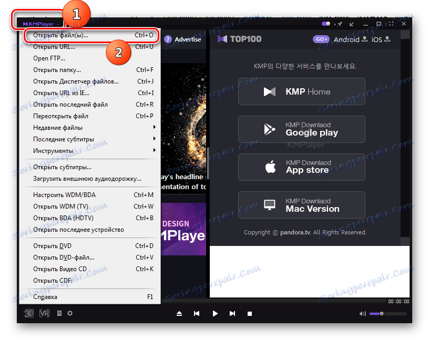Choose Open FTP... from the menu

click(90, 58)
